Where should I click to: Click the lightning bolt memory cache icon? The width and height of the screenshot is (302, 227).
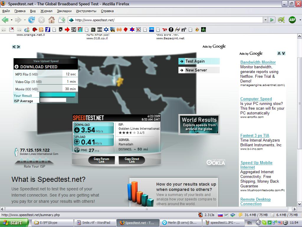point(240,215)
